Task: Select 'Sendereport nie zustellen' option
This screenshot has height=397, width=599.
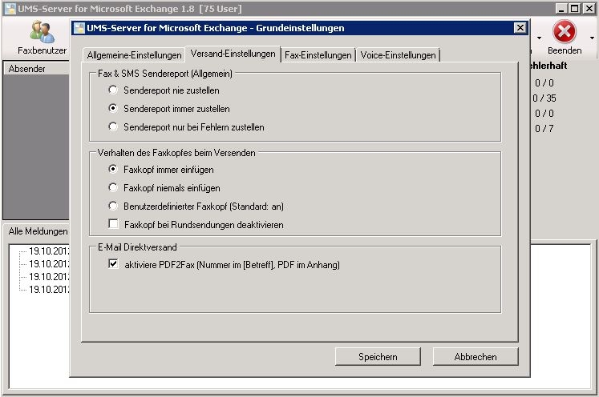Action: point(113,90)
